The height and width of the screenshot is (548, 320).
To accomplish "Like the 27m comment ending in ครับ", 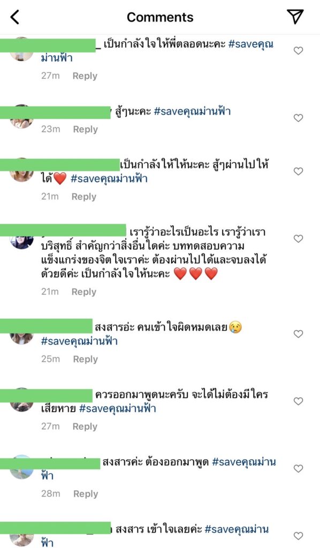I will (298, 401).
